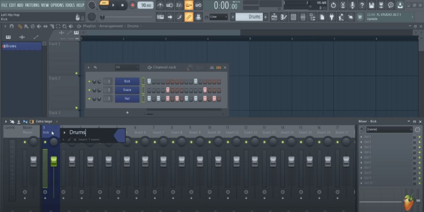
Task: Open the plugin picker (plug icon)
Action: pos(332,17)
